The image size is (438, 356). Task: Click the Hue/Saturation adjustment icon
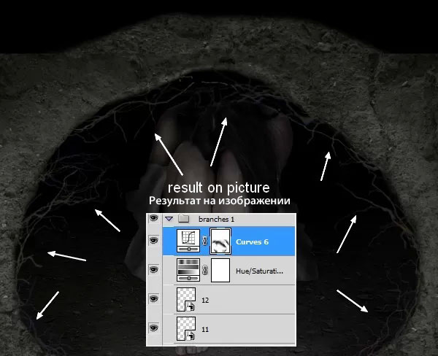click(x=188, y=270)
